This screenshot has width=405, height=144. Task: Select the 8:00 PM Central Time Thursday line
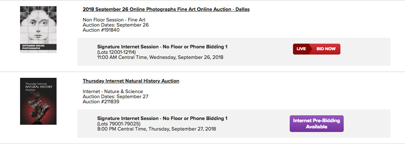pos(157,129)
